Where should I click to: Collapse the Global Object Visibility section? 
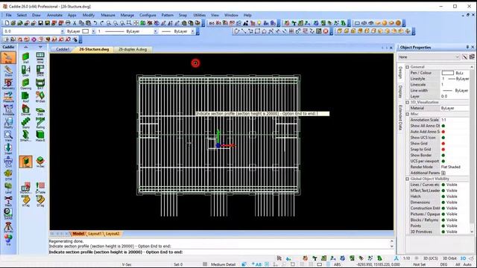pos(408,179)
